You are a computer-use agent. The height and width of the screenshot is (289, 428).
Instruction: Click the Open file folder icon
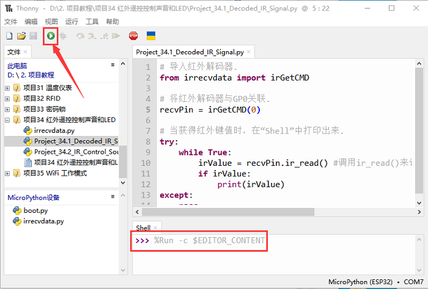pos(21,36)
